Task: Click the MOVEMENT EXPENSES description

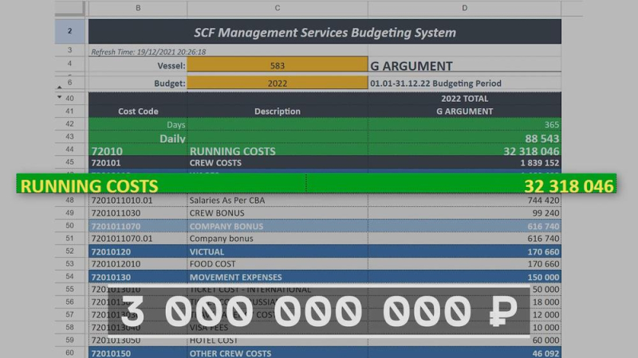Action: (x=235, y=277)
